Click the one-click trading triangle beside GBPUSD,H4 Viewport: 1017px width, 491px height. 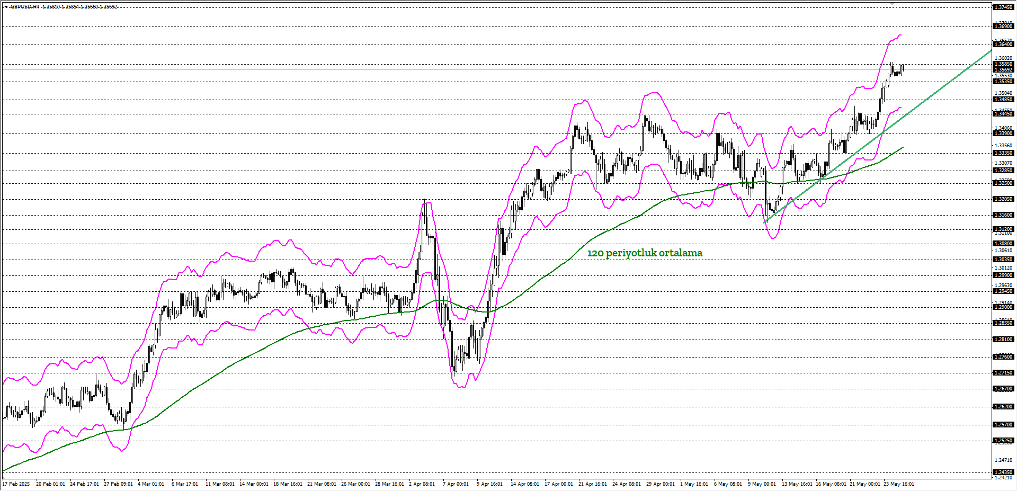[6, 7]
